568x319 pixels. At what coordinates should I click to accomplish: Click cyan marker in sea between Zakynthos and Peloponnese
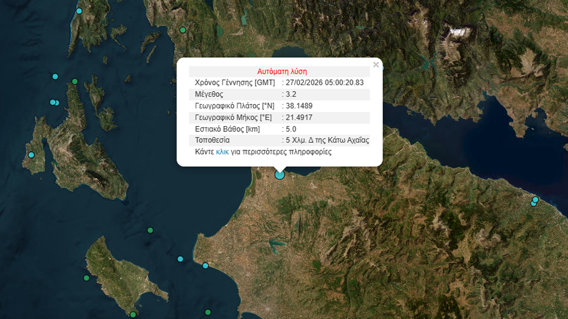coord(180,259)
